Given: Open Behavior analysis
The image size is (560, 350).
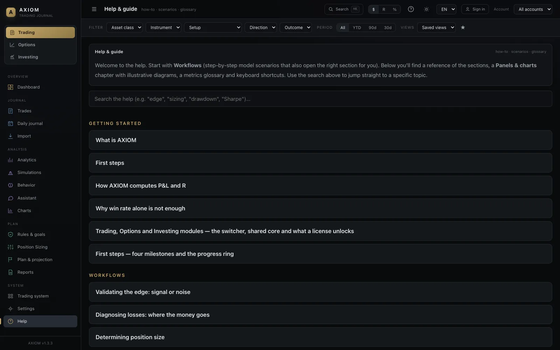Looking at the screenshot, I should click(x=40, y=185).
